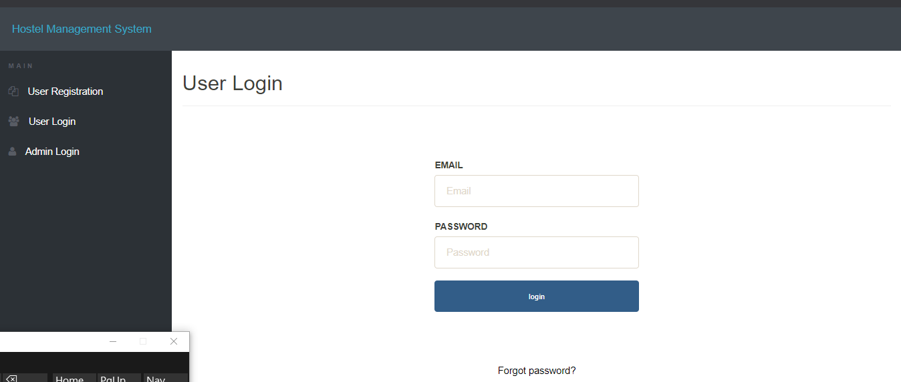Click the large User Login page heading
901x382 pixels.
tap(233, 83)
